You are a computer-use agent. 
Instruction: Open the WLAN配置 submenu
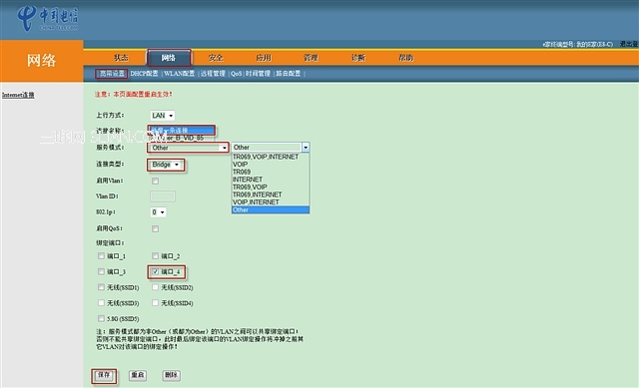click(179, 74)
